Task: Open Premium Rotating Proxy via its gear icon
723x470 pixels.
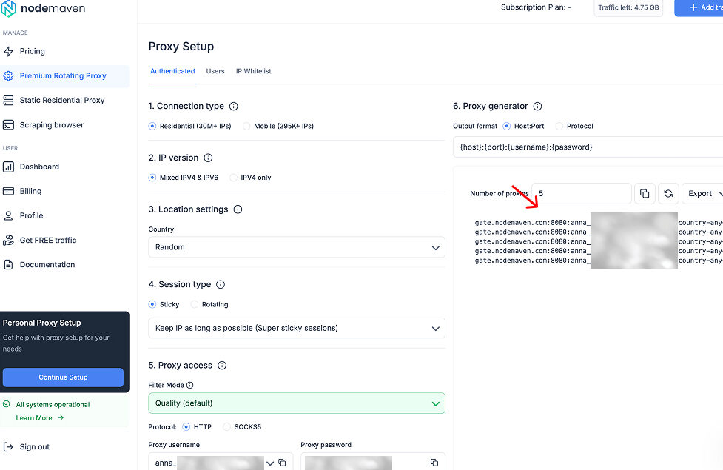Action: coord(10,75)
